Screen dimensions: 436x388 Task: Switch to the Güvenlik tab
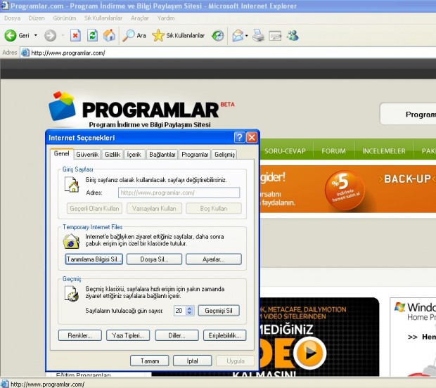point(87,155)
